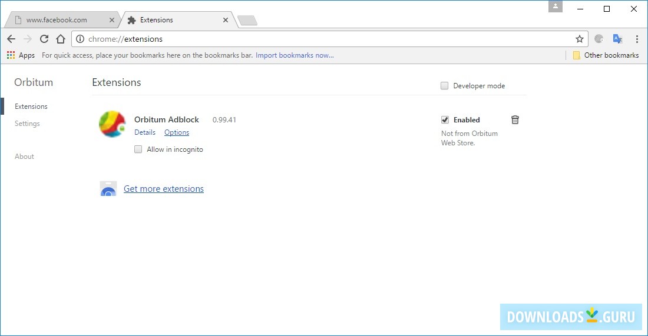This screenshot has height=336, width=648.
Task: Open About in the left sidebar
Action: (x=24, y=157)
